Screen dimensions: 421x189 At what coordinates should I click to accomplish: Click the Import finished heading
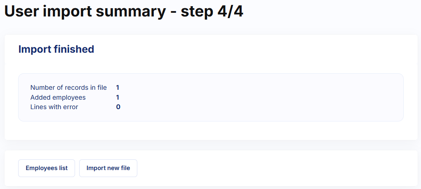(x=56, y=49)
